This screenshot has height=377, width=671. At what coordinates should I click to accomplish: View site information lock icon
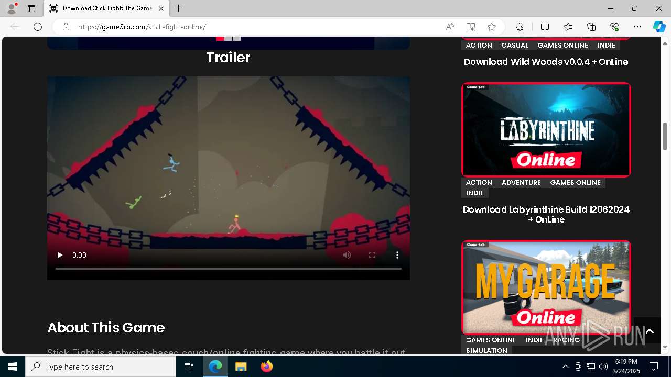click(x=66, y=27)
